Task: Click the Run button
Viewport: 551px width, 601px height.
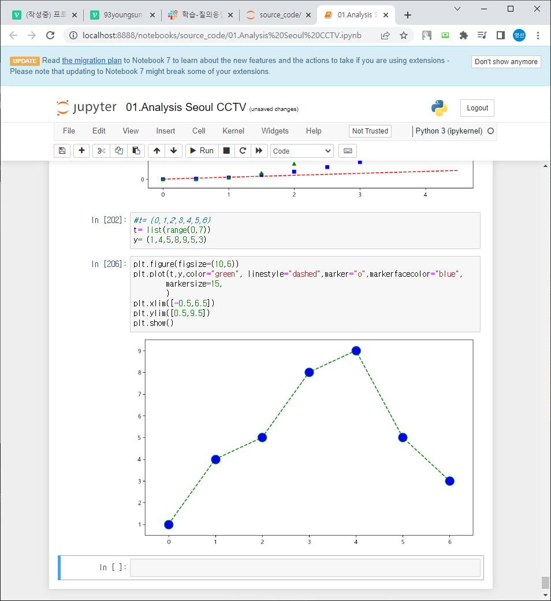Action: [x=202, y=151]
